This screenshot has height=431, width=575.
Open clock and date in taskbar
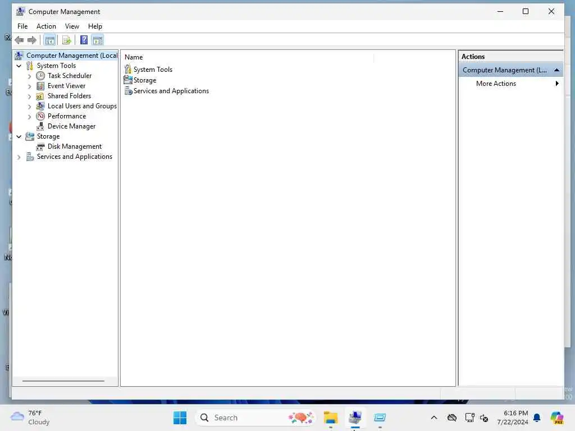[512, 418]
